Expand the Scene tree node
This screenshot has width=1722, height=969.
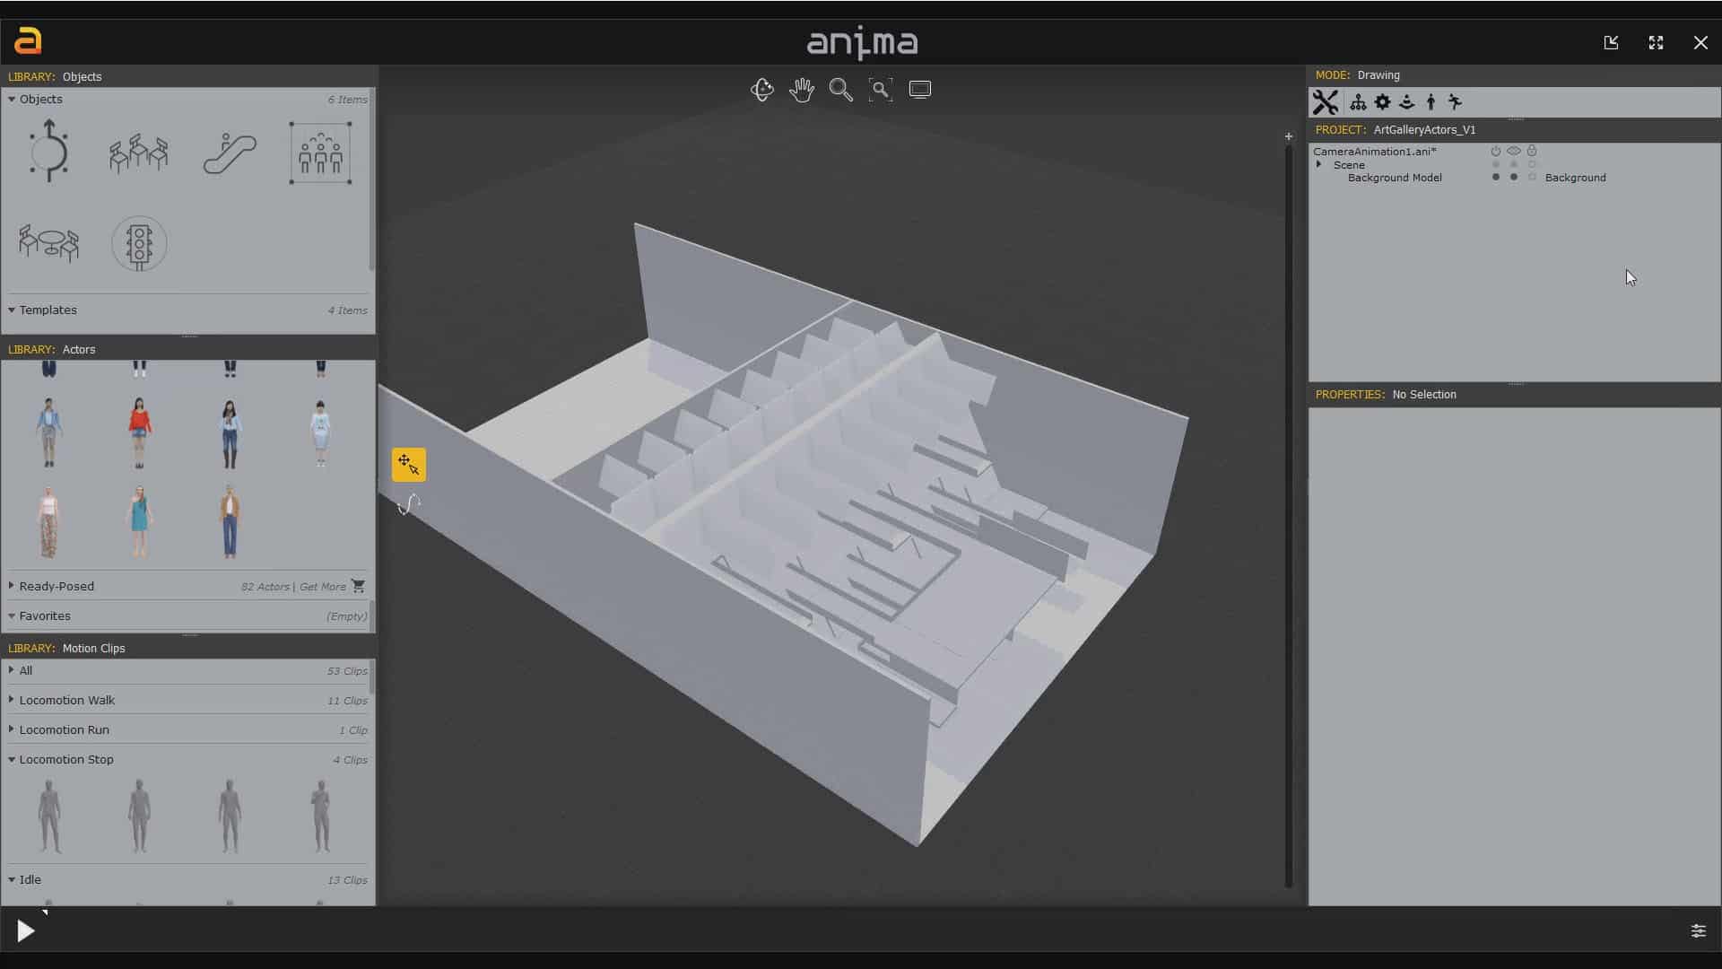click(1319, 165)
